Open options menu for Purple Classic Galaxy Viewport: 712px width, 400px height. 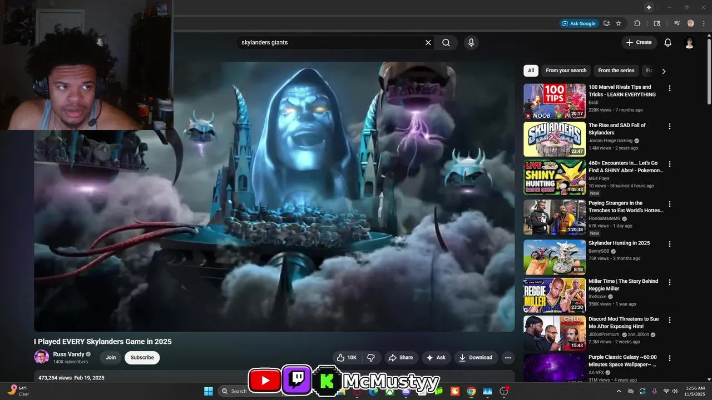point(670,358)
